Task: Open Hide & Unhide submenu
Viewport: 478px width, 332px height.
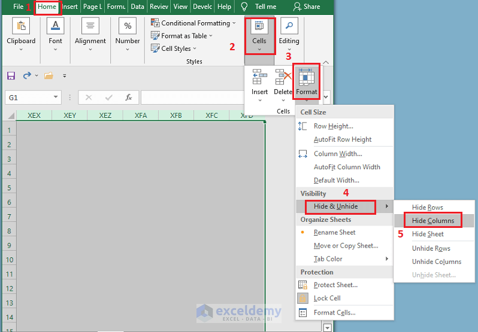Action: point(345,206)
